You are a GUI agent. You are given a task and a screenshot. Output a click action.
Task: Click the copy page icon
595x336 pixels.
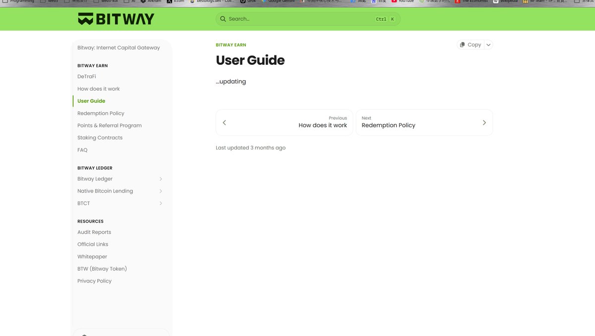(x=462, y=45)
